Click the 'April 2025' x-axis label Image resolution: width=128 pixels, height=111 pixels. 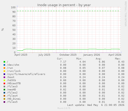coord(21,55)
